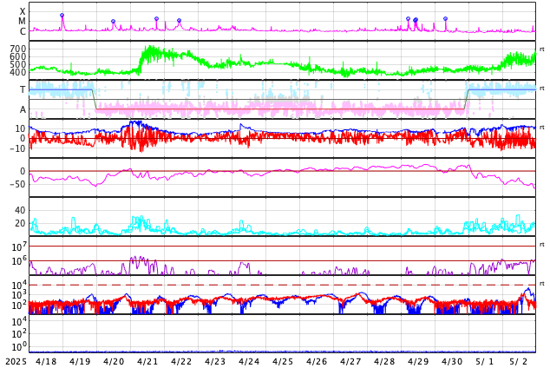Click the rt label beside the green speed panel
The height and width of the screenshot is (368, 550).
click(542, 49)
